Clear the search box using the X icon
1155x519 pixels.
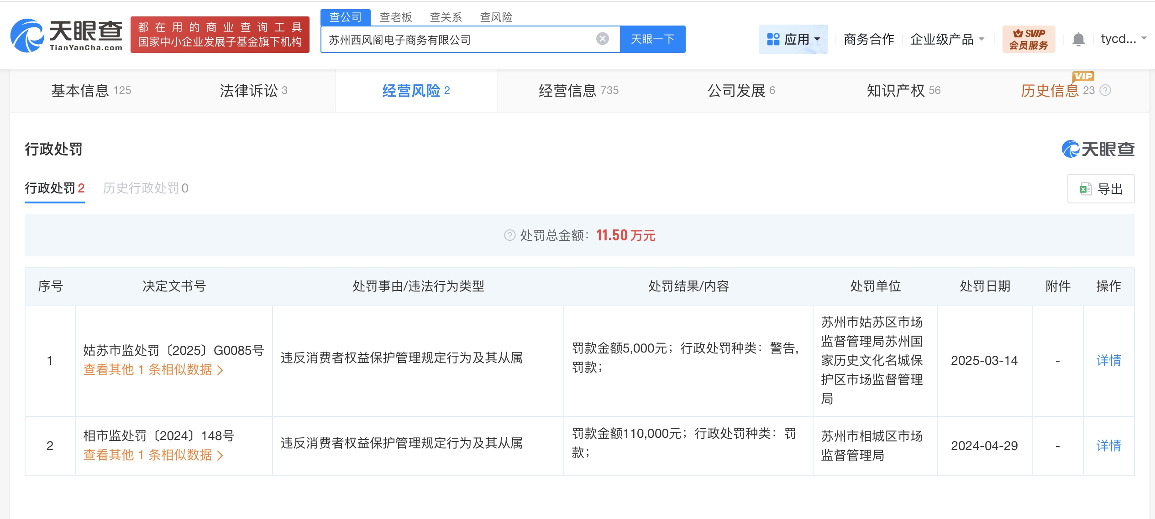604,39
